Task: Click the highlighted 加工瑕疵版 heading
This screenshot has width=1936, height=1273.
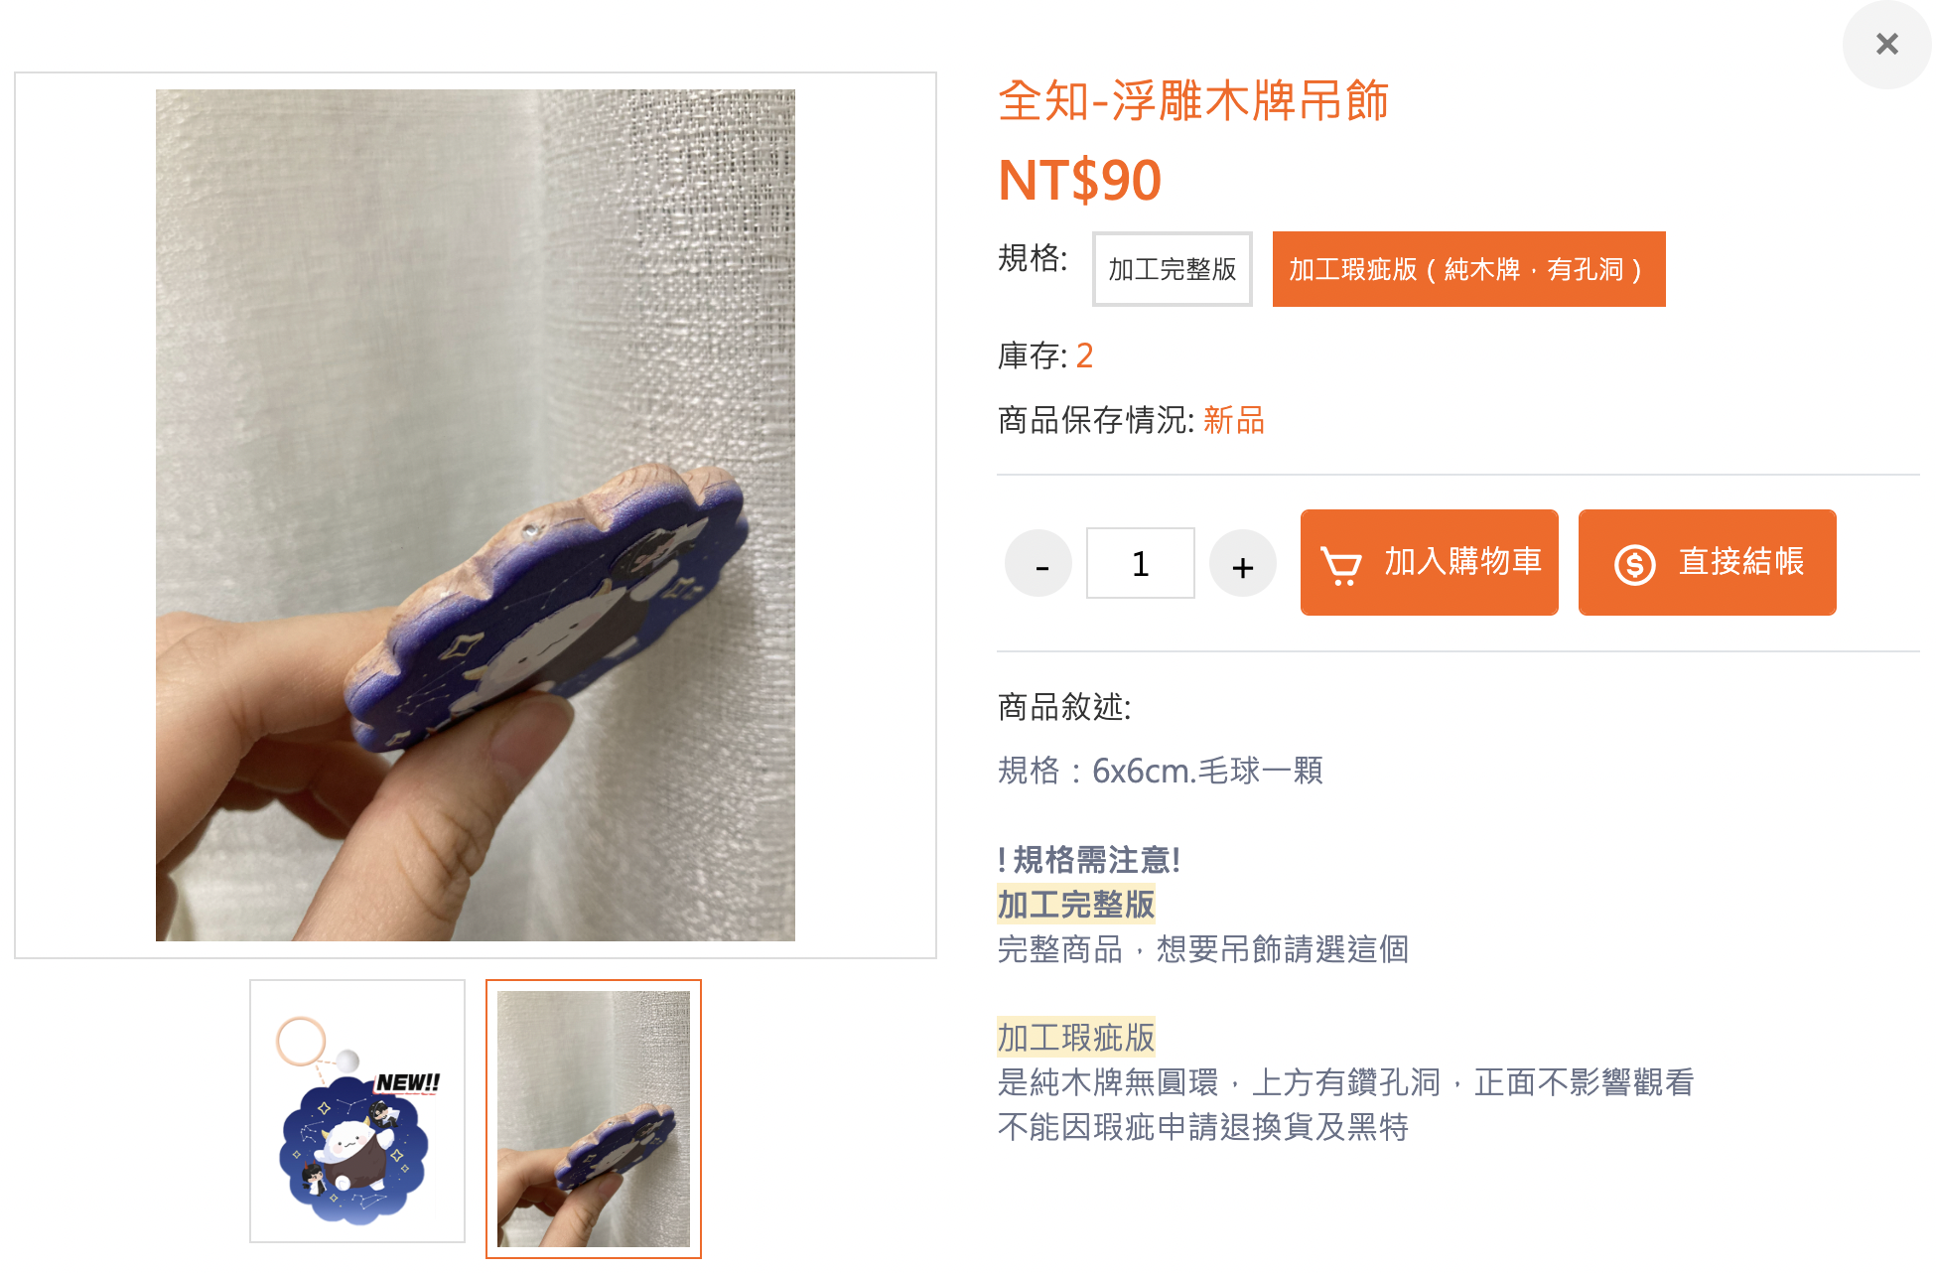Action: coord(1076,1038)
